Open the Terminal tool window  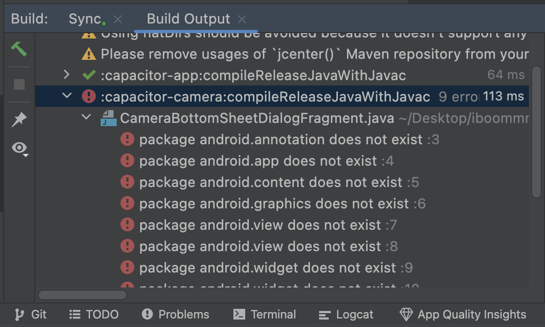264,315
